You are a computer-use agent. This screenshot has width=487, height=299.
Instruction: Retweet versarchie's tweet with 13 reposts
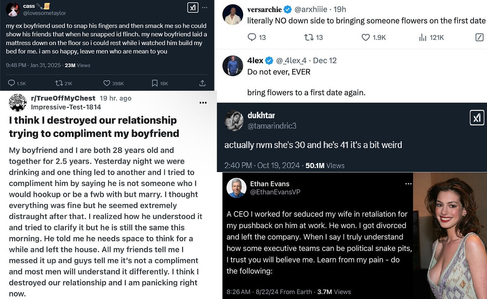pyautogui.click(x=309, y=37)
